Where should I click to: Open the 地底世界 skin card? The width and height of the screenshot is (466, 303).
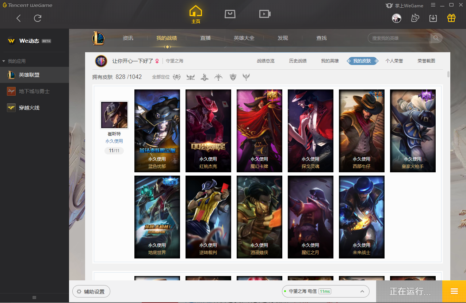click(x=157, y=217)
